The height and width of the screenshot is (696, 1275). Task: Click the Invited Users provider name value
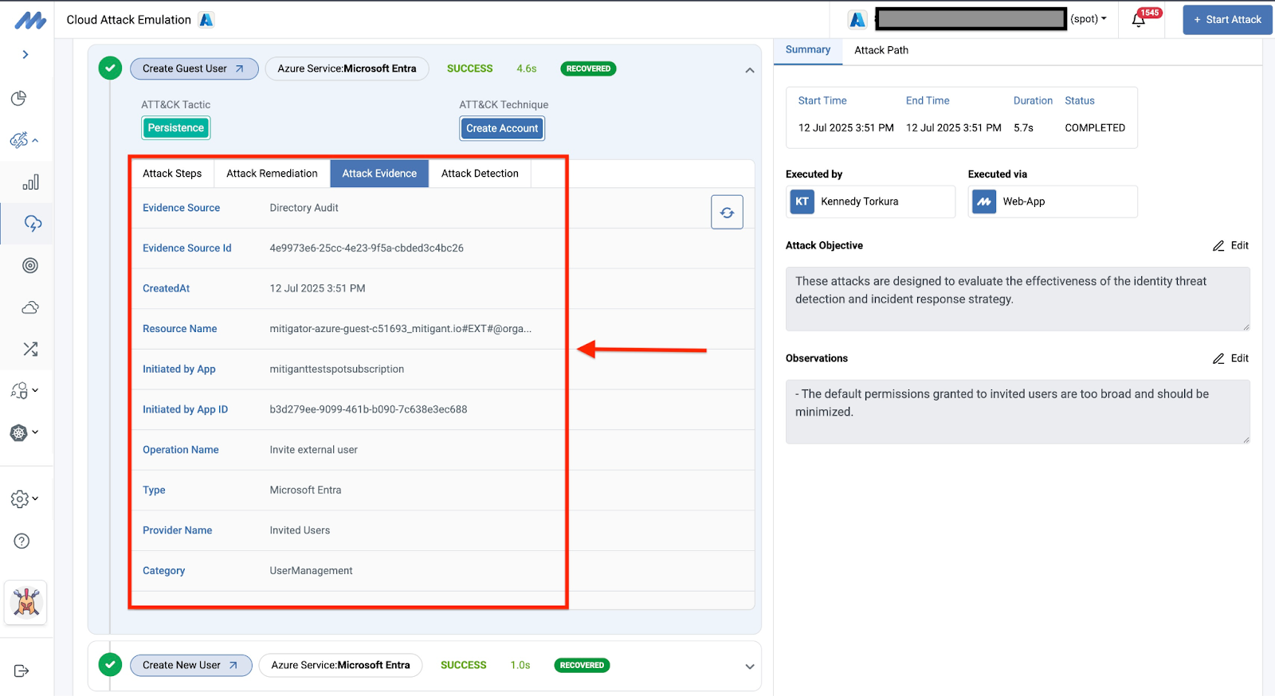[300, 530]
